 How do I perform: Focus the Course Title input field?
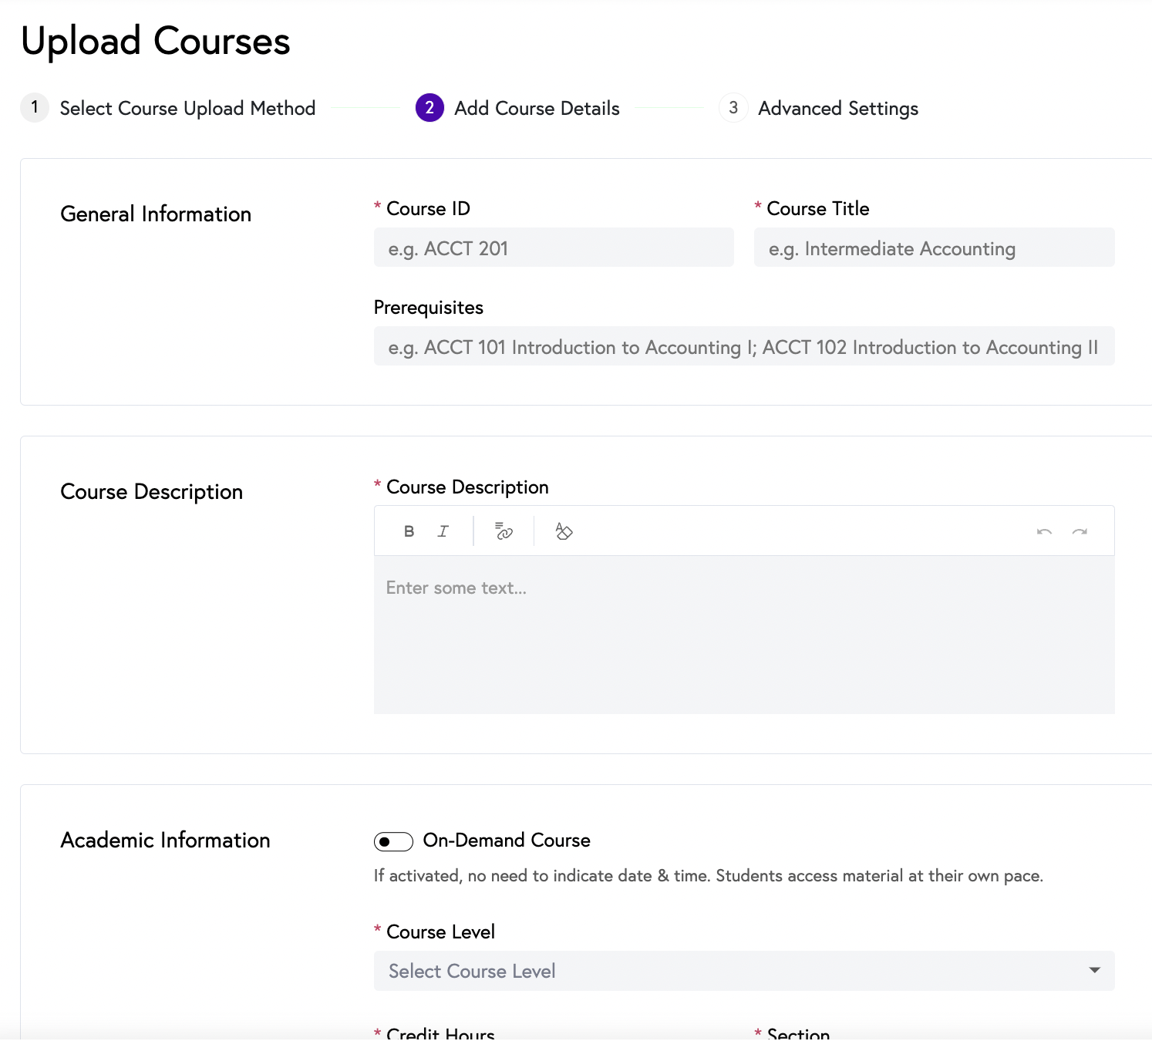934,248
